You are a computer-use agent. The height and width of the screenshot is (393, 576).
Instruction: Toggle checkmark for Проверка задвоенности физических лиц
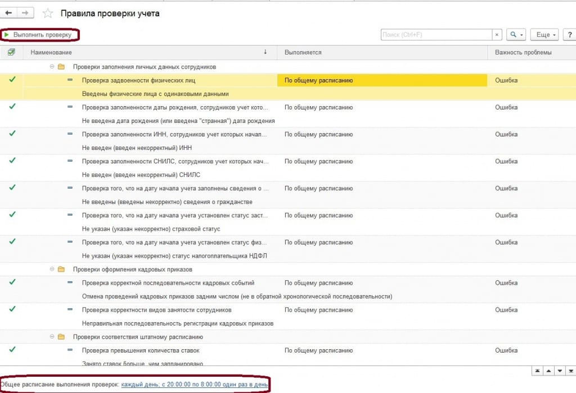point(12,80)
